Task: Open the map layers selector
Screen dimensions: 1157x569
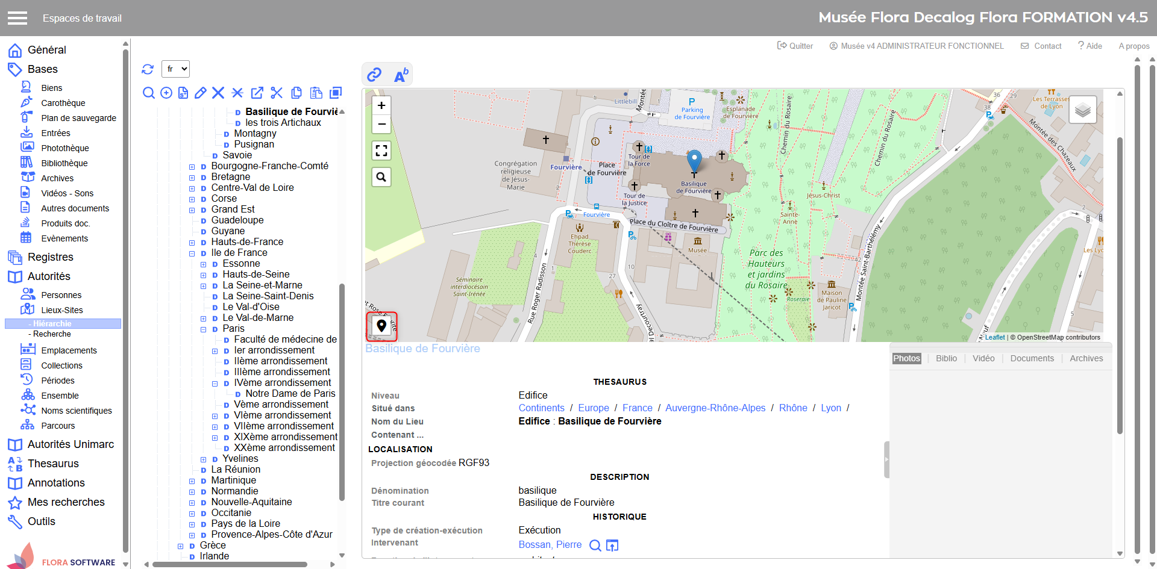Action: coord(1082,110)
